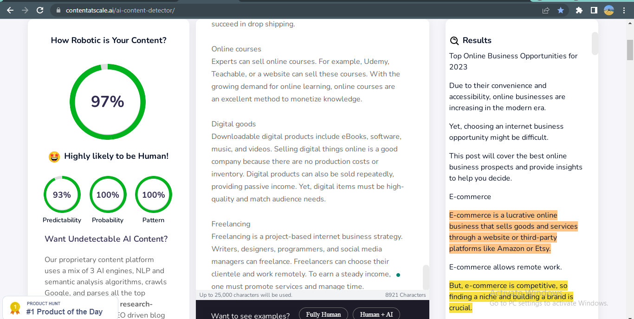Click the 'How Robotic is Your Content?' heading
This screenshot has width=634, height=319.
[109, 40]
